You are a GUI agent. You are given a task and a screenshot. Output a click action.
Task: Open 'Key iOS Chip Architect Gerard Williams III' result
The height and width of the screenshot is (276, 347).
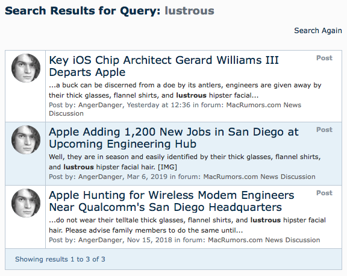pos(164,66)
